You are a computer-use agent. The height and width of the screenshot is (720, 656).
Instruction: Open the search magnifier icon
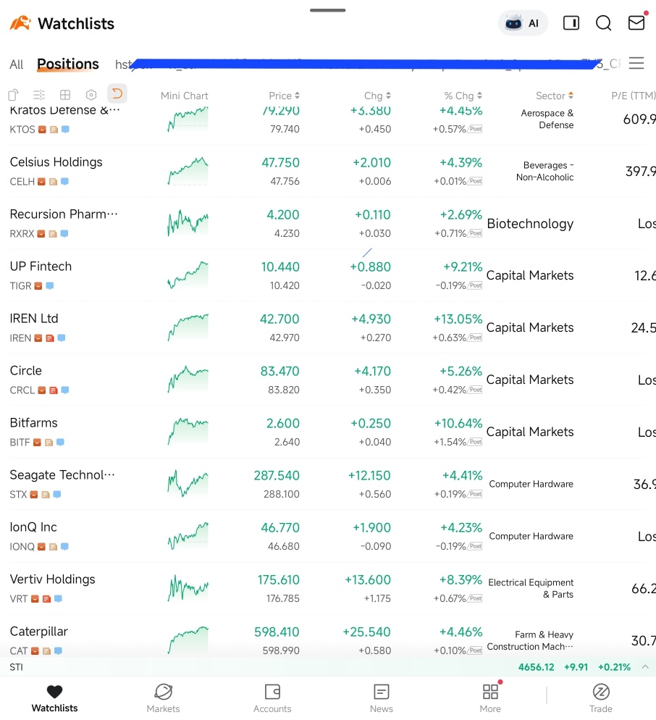(603, 23)
